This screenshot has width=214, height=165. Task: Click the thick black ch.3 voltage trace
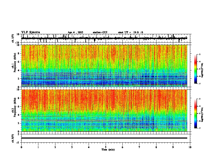click(104, 138)
